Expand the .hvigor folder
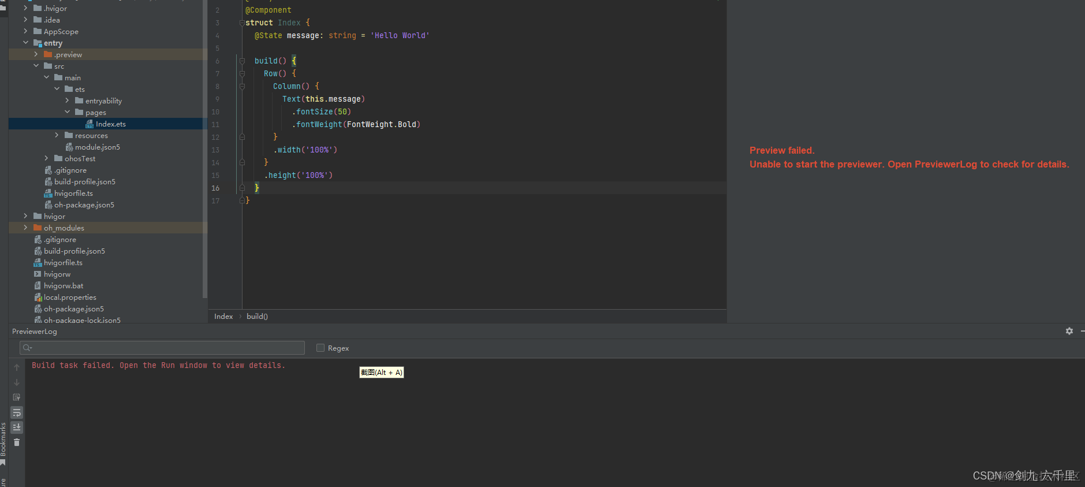1085x487 pixels. tap(25, 8)
